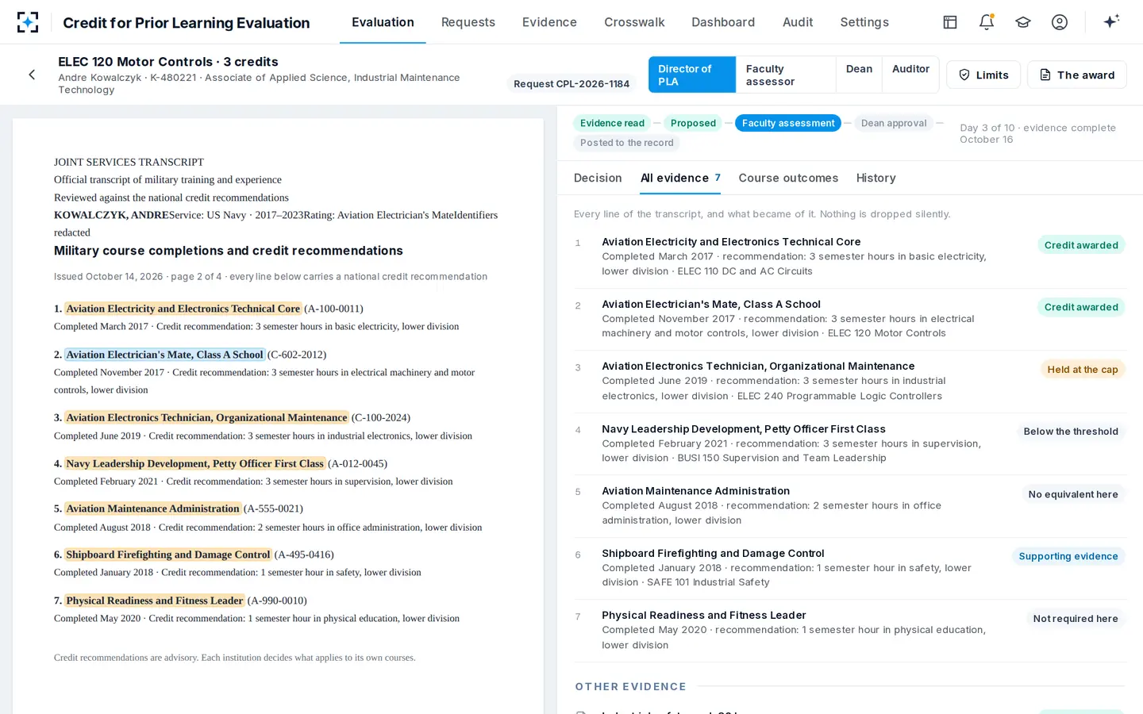Open The award document button

[1077, 75]
